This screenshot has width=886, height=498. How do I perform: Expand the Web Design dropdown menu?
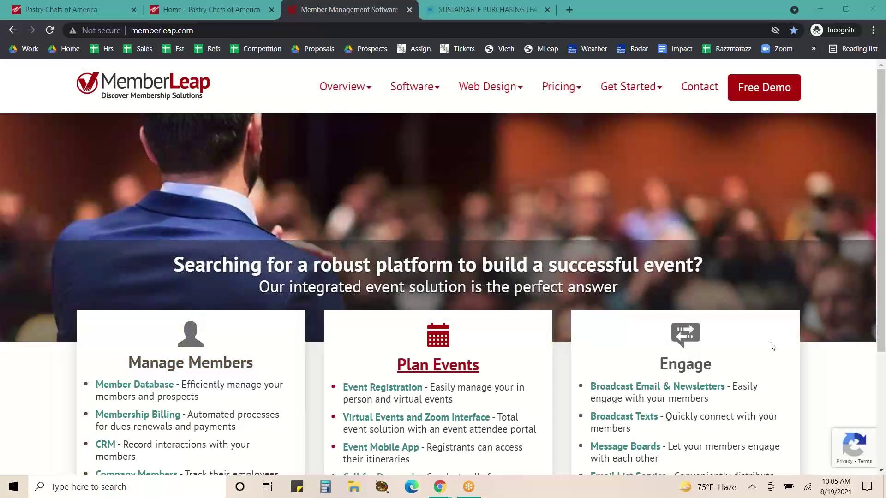point(490,87)
